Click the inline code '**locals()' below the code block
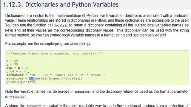This screenshot has height=107, width=191. coord(18,97)
